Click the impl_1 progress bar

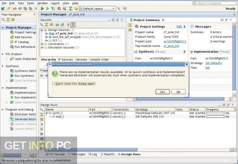215,117
